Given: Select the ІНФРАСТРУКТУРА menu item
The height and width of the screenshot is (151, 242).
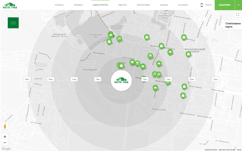Looking at the screenshot, I should coord(100,5).
